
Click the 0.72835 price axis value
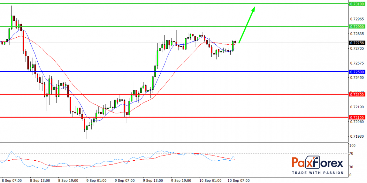tap(357, 34)
